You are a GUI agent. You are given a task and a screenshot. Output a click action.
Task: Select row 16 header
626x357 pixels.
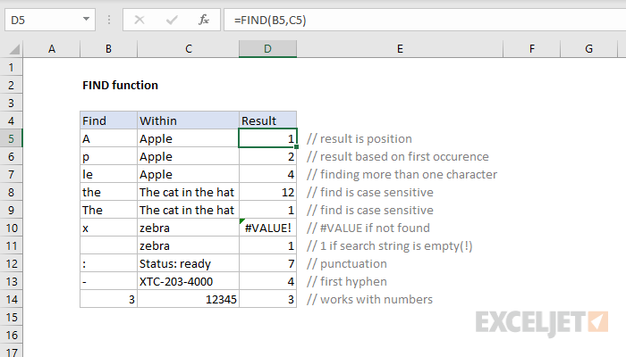click(x=11, y=335)
